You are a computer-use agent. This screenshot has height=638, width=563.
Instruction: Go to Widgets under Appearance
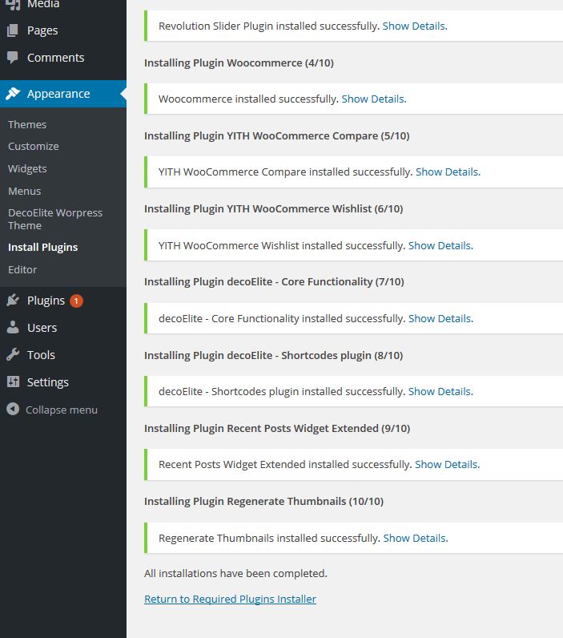27,168
